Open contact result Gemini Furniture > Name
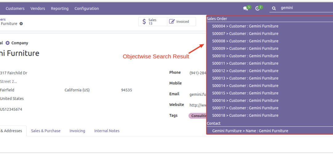Viewport: 333px width, 154px height. pyautogui.click(x=250, y=131)
